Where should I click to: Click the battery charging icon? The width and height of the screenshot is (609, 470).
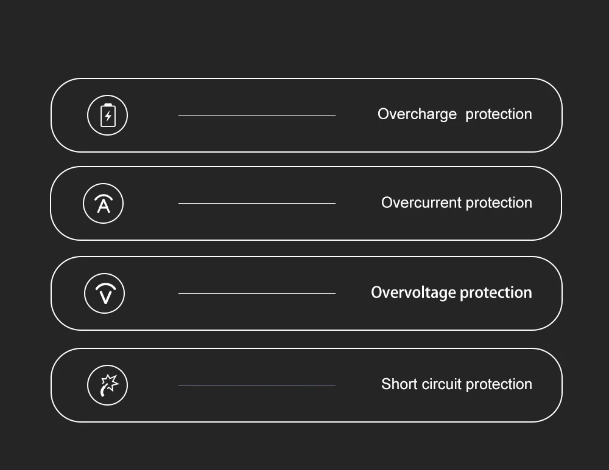click(x=108, y=115)
